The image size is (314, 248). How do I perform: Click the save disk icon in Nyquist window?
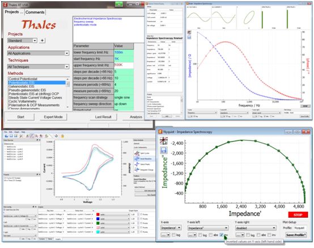164,150
